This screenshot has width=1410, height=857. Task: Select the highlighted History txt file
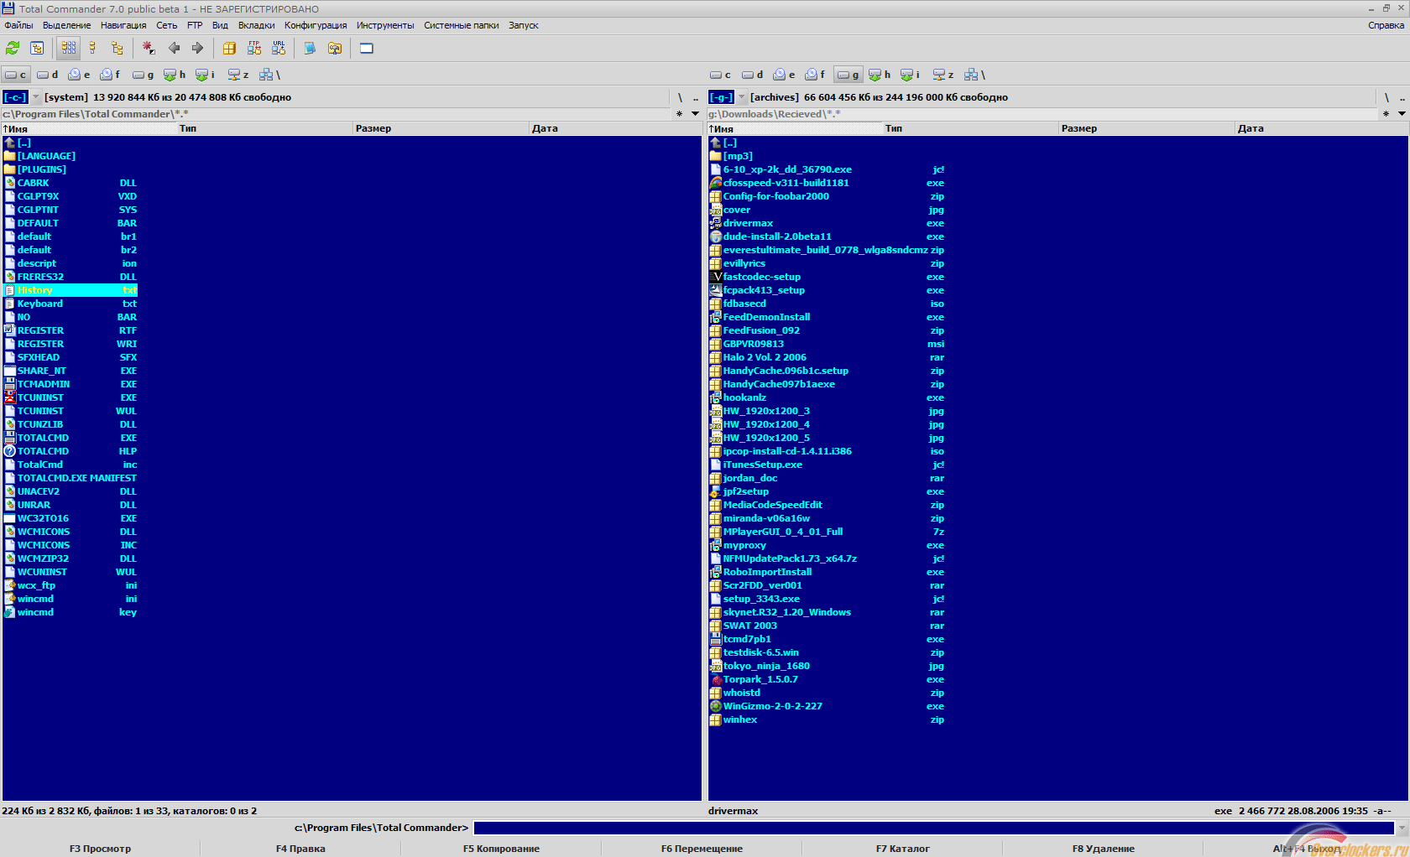click(x=70, y=290)
